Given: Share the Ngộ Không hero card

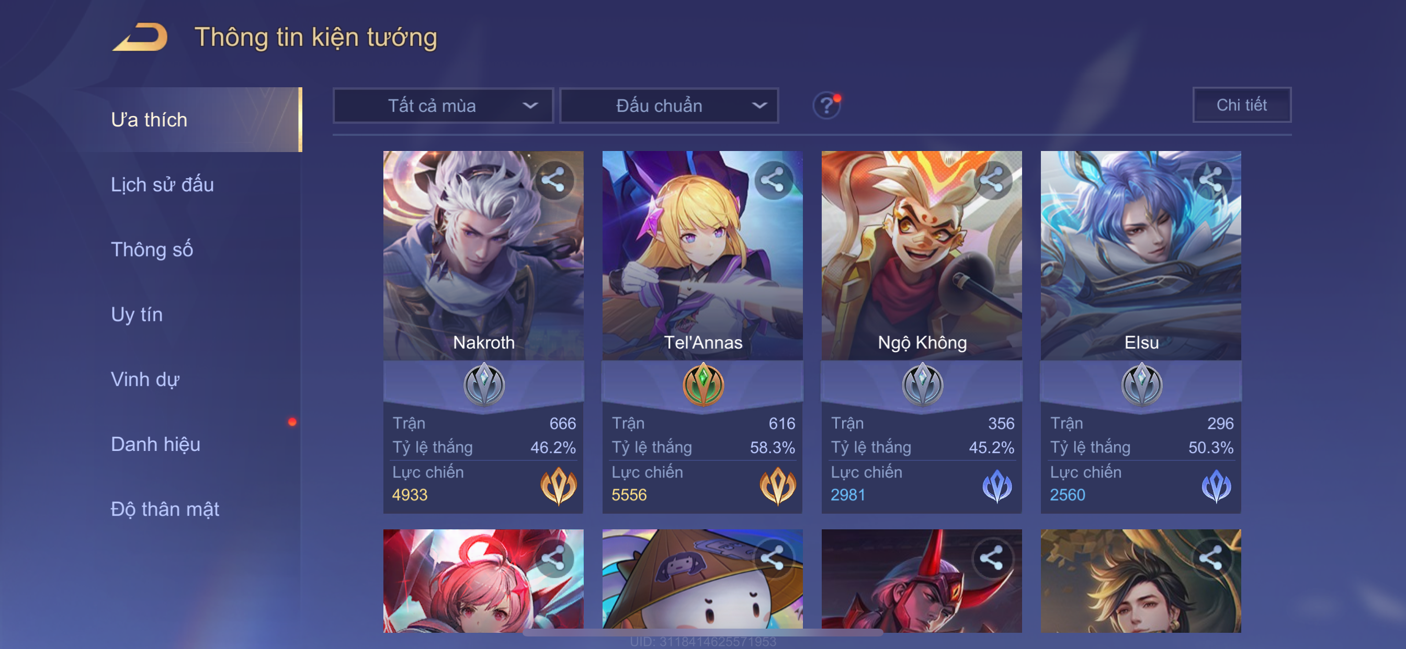Looking at the screenshot, I should point(992,180).
